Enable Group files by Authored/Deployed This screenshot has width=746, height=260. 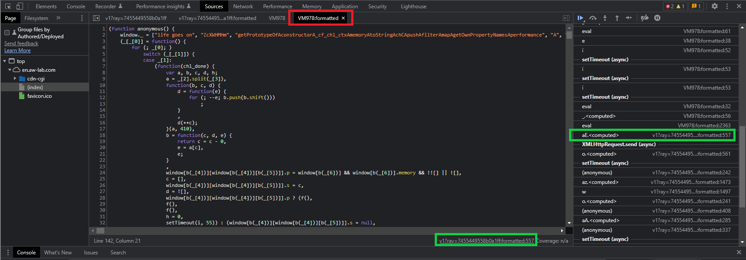click(7, 33)
